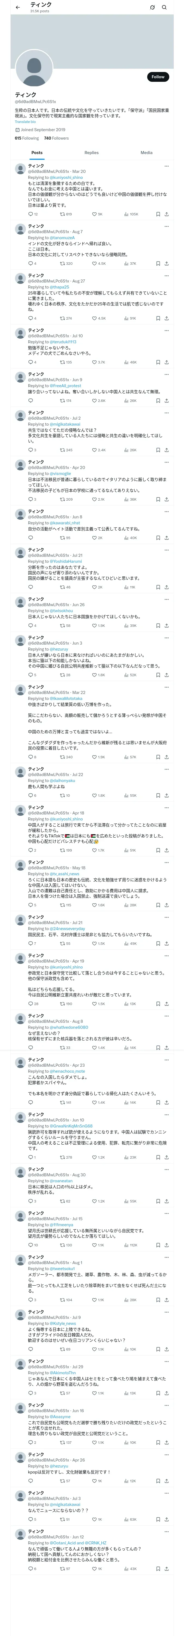Click the Translate bio link
Screen dimensions: 184x1636
coord(25,121)
